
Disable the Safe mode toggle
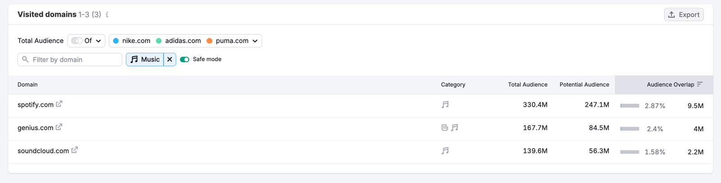pos(184,59)
